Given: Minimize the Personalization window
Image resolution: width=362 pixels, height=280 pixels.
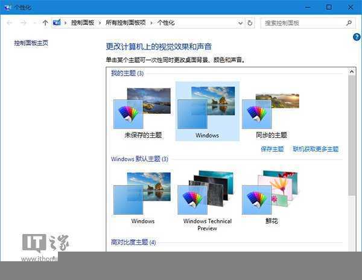Looking at the screenshot, I should [308, 7].
